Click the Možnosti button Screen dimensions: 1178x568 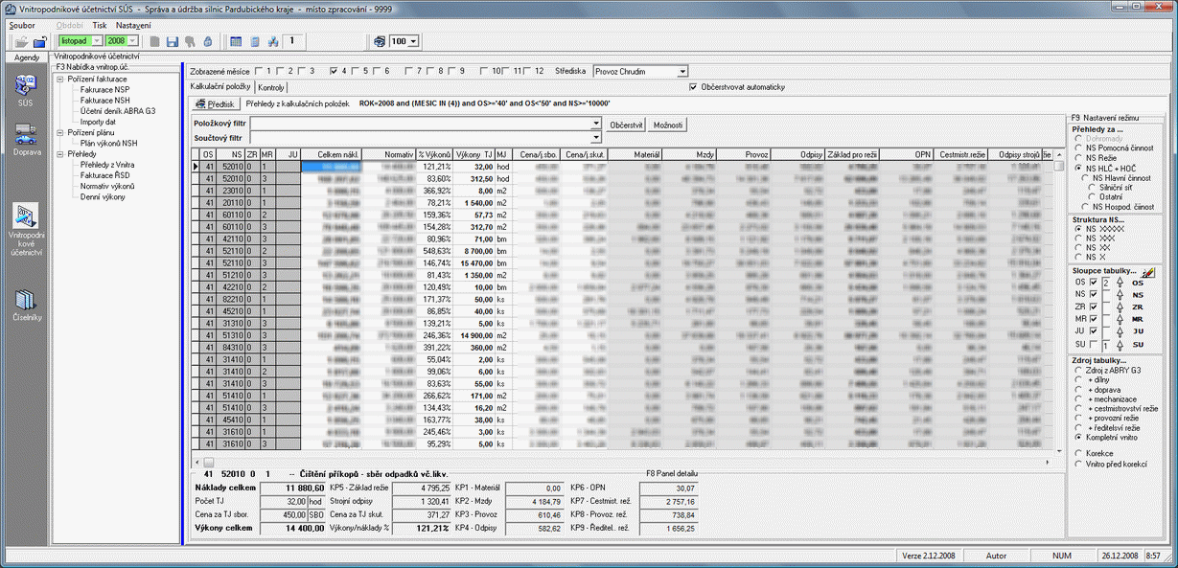667,125
